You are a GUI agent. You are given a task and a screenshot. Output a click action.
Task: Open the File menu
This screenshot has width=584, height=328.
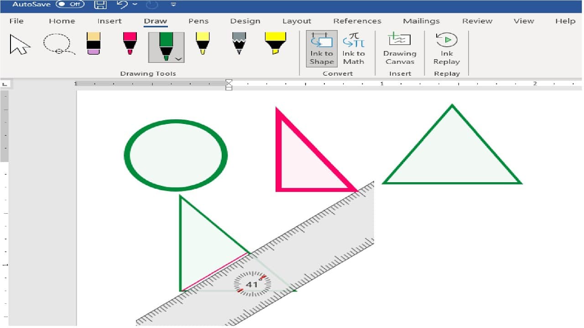[x=16, y=21]
